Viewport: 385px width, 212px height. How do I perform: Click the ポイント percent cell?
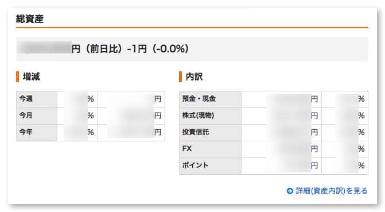(345, 166)
